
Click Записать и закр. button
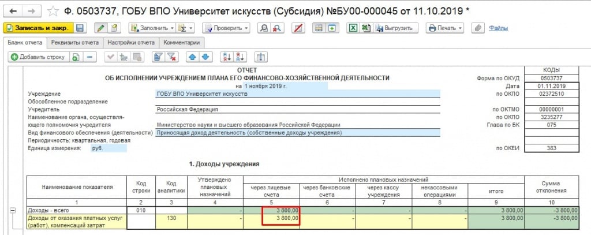pos(38,28)
